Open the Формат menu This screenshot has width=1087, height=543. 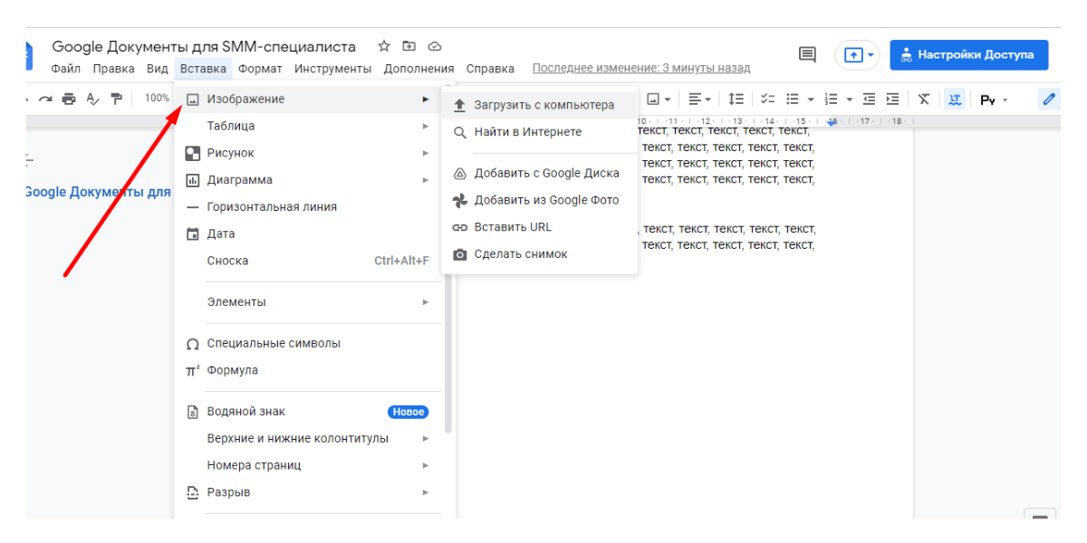pos(260,69)
